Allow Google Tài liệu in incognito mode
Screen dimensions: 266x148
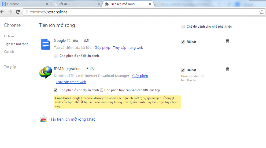coord(56,56)
